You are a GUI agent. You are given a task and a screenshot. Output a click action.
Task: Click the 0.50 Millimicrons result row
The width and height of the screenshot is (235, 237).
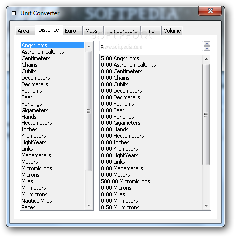[x=151, y=207]
